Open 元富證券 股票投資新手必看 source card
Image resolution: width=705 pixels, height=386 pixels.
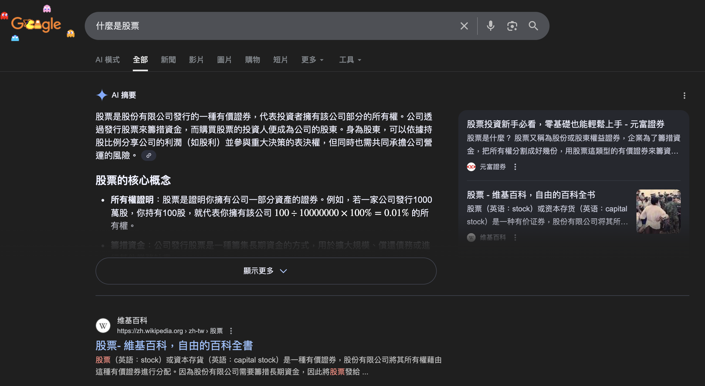point(565,124)
